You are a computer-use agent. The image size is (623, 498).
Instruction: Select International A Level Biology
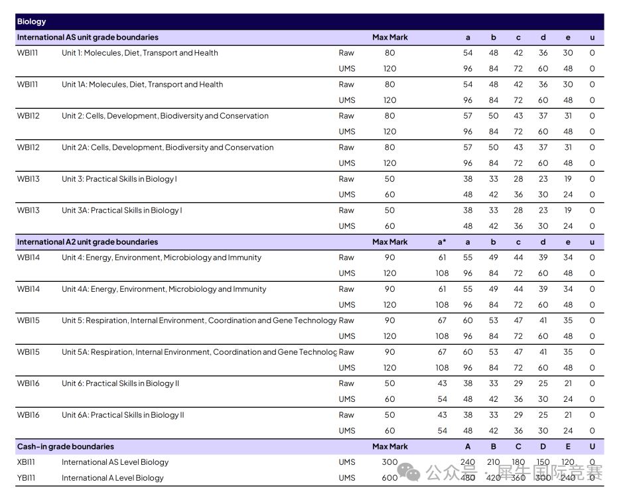point(112,478)
